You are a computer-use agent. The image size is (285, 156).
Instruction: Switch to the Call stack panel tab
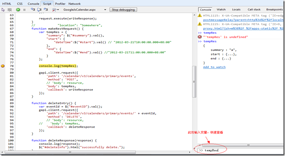point(254,9)
